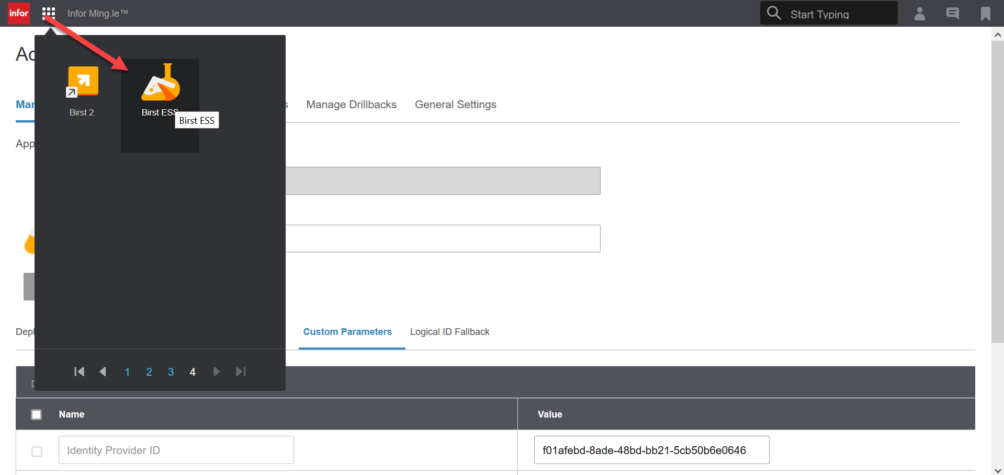The height and width of the screenshot is (475, 1004).
Task: Select page 3 in app menu
Action: 171,372
